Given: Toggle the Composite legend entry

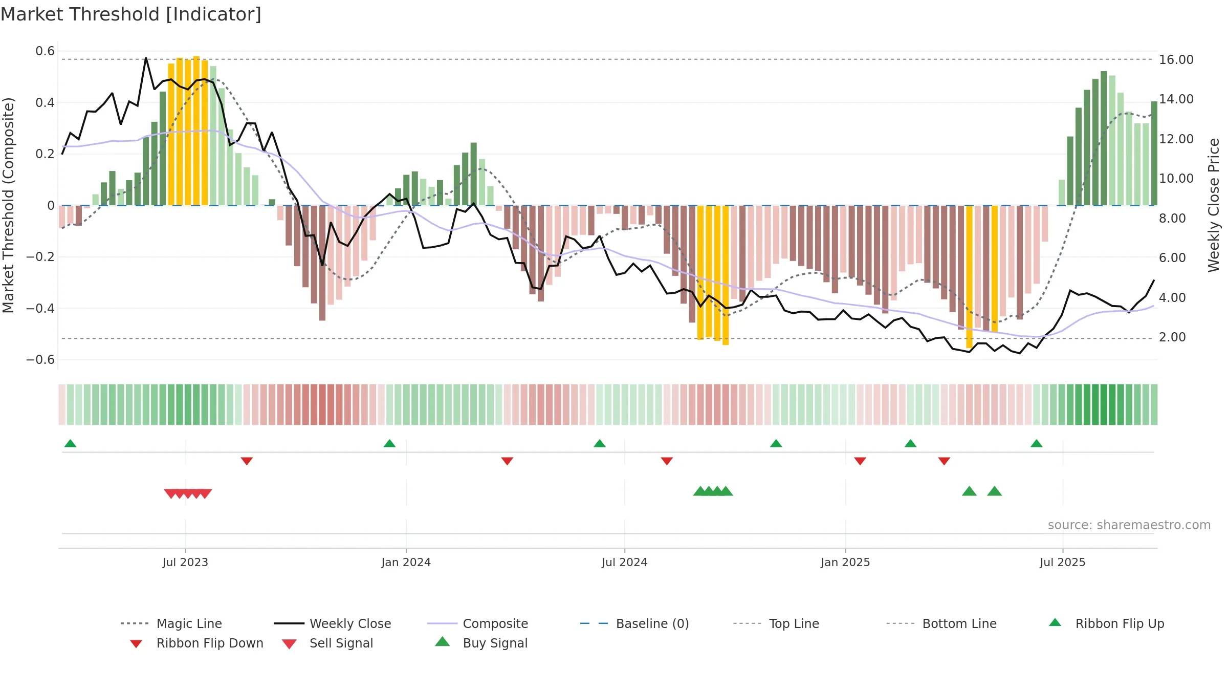Looking at the screenshot, I should 477,623.
